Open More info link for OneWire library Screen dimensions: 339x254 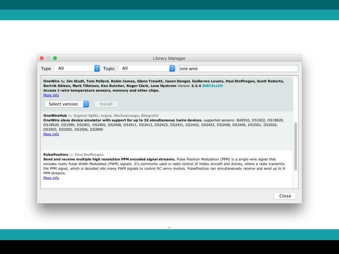(x=51, y=95)
